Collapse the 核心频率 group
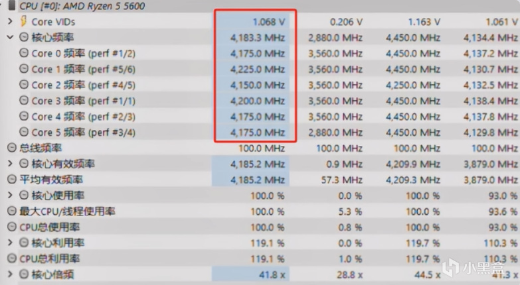Viewport: 520px width, 285px height. [x=10, y=37]
